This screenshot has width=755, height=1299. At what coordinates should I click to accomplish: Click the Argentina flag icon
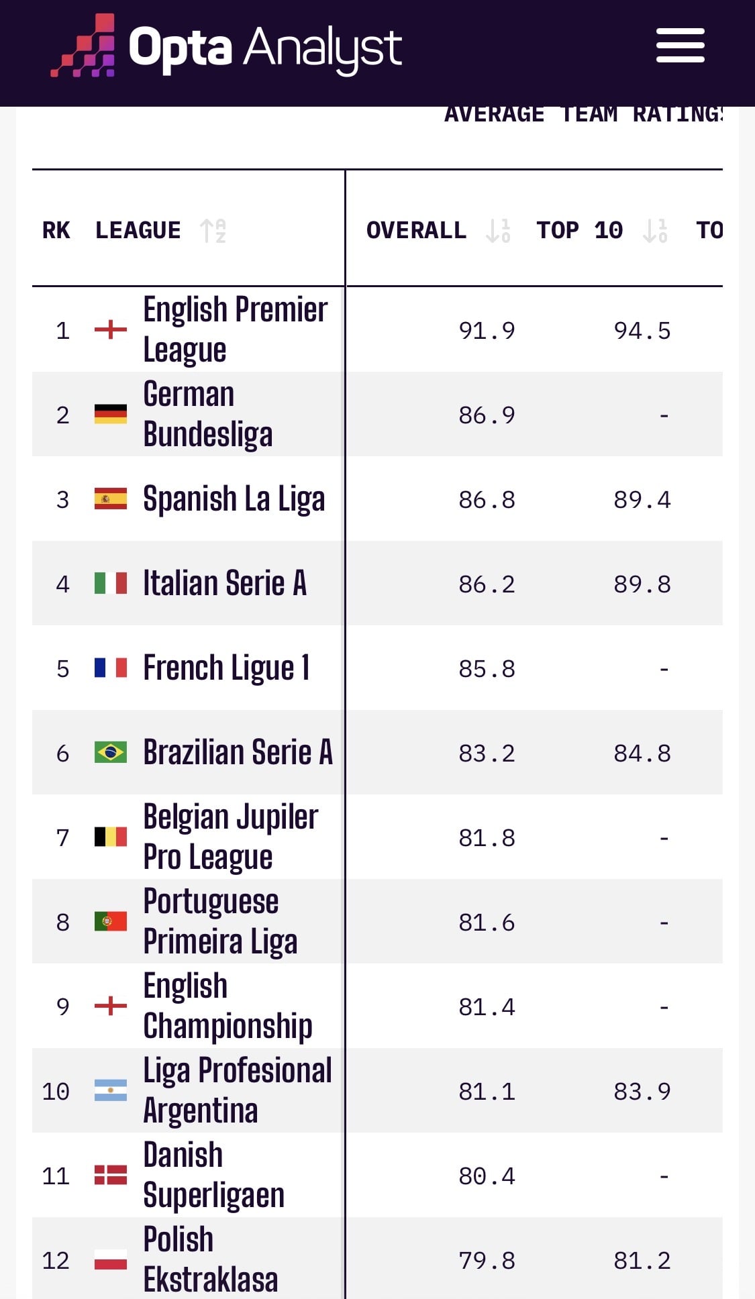coord(111,1090)
